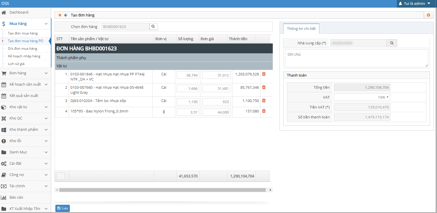Click scrollbar right arrow under table

271,190
